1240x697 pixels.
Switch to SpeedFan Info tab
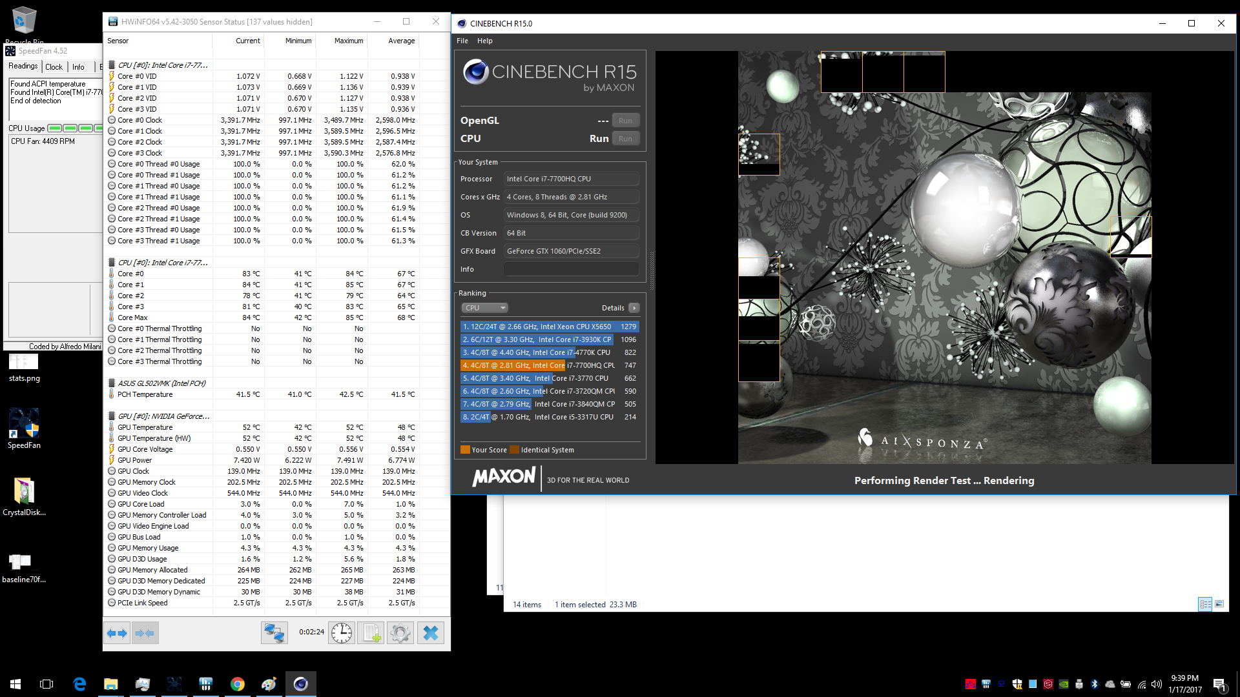click(x=78, y=67)
